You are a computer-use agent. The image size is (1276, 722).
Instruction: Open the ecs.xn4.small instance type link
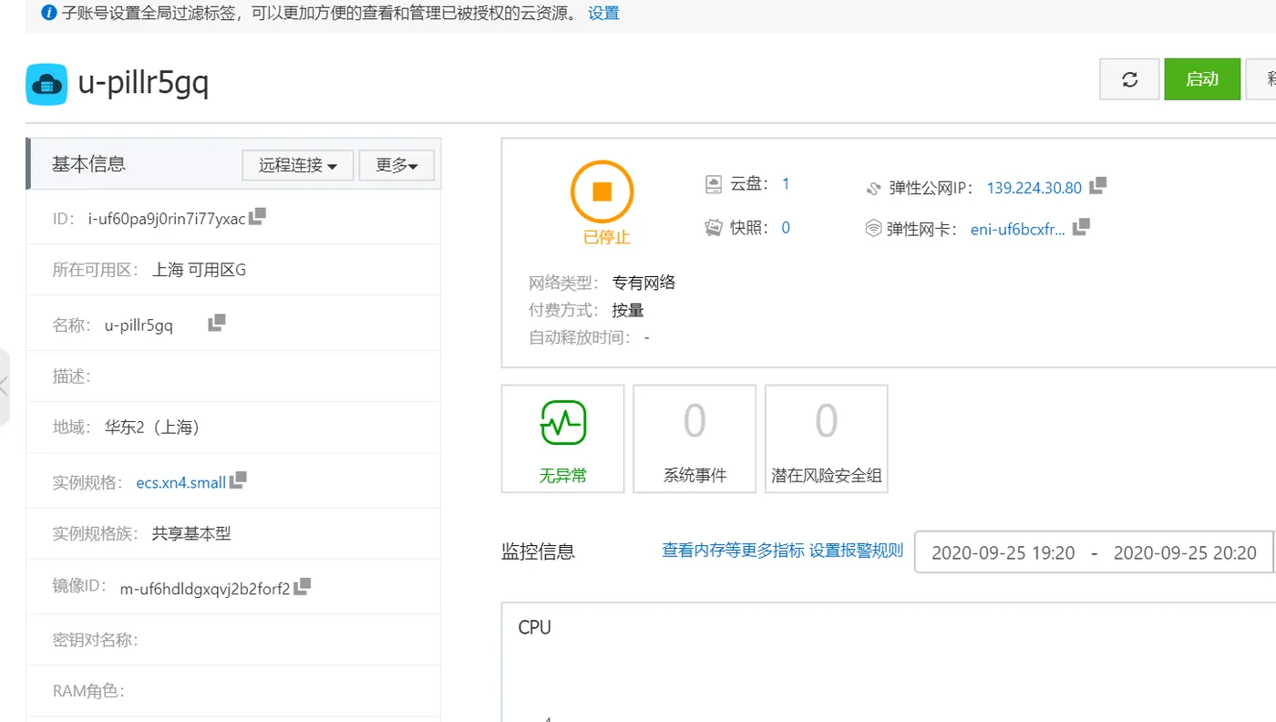180,482
